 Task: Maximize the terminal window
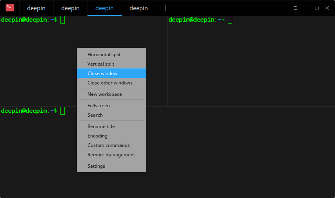point(317,8)
